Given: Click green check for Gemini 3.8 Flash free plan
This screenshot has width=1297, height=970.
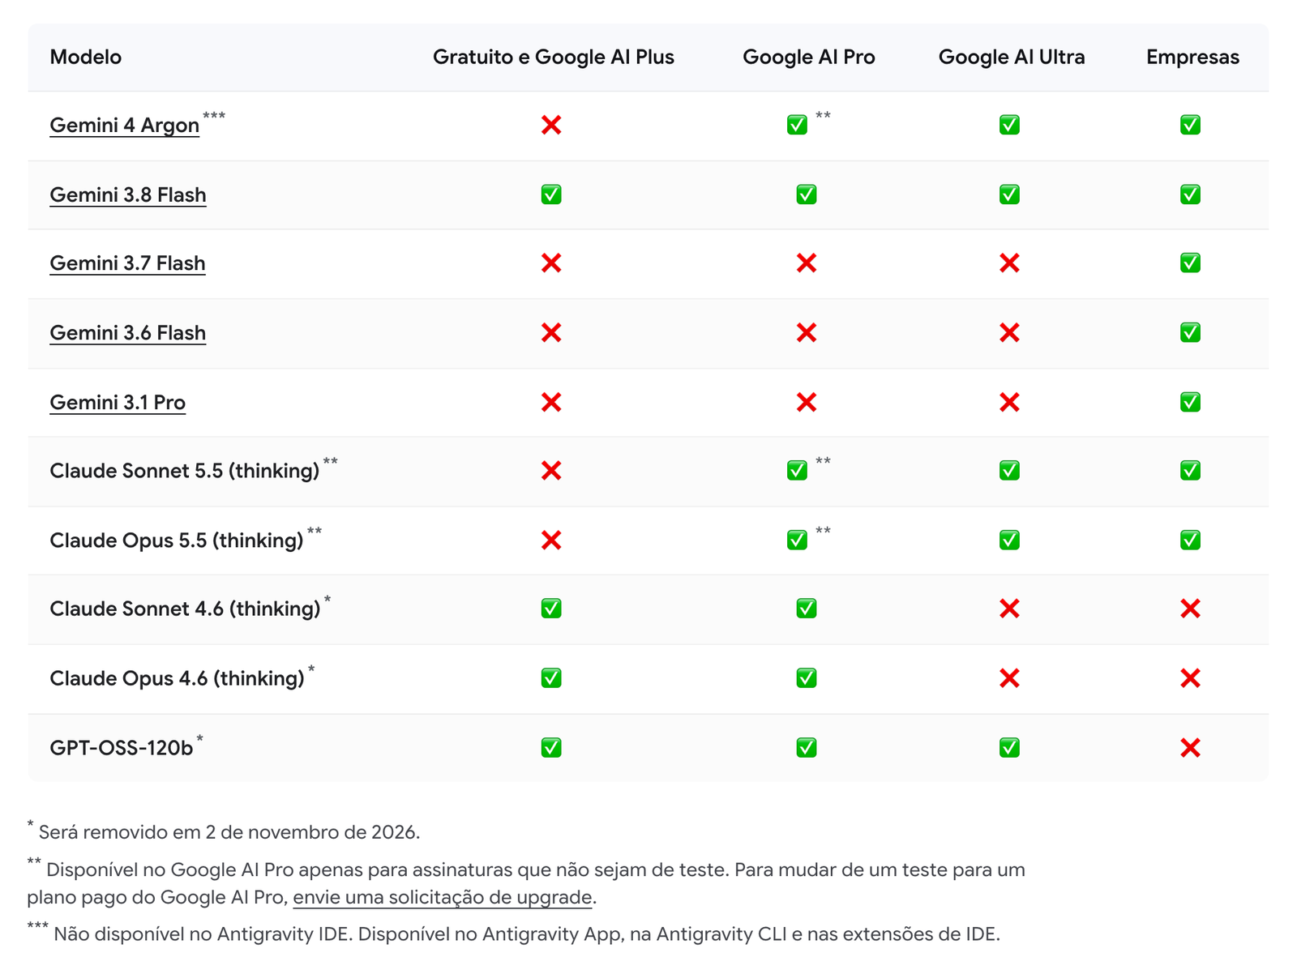Looking at the screenshot, I should tap(551, 194).
